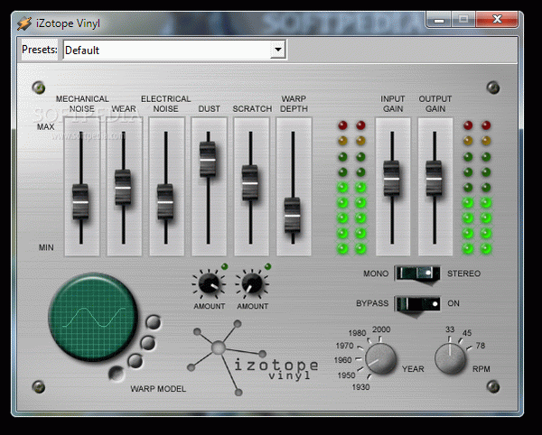The height and width of the screenshot is (435, 542).
Task: Toggle the green LED above Dust Amount knob
Action: tap(224, 266)
